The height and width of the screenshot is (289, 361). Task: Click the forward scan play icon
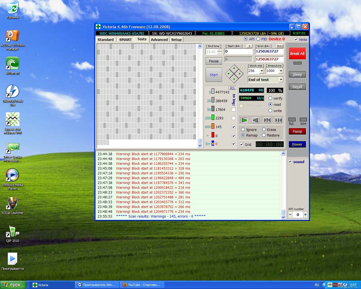pyautogui.click(x=244, y=120)
